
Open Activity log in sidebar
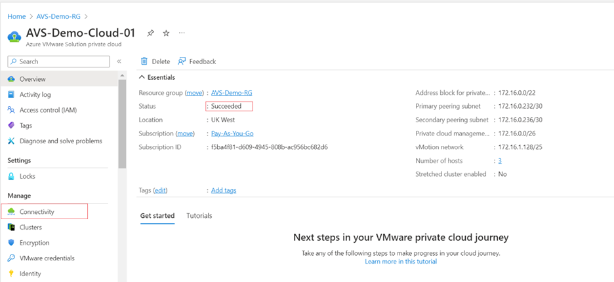(59, 94)
